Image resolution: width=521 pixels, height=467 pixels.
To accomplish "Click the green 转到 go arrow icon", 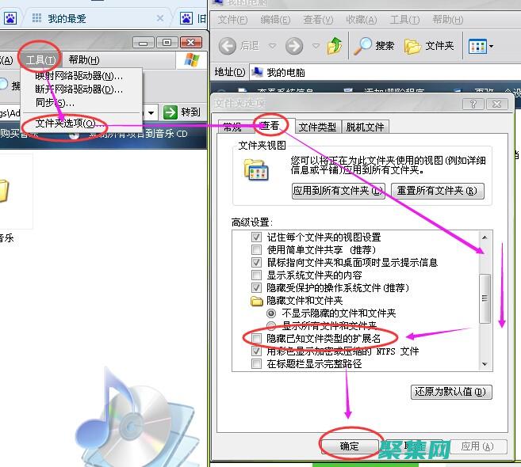I will (169, 112).
